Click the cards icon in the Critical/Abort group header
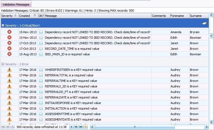The image size is (214, 130). 204,24
